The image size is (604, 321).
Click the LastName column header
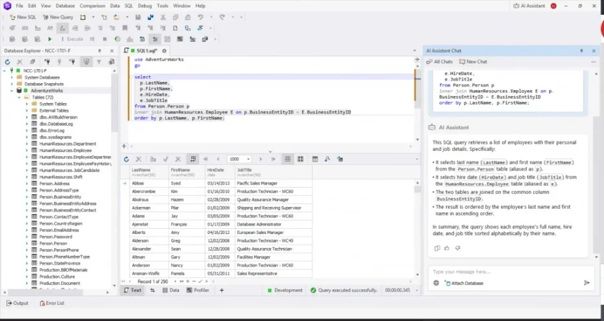click(150, 172)
